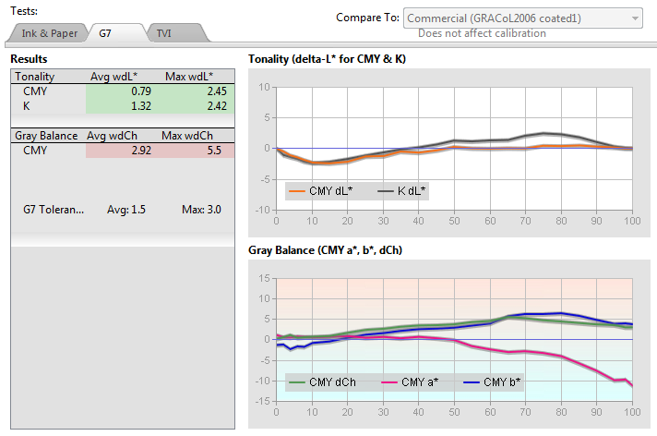Viewport: 657px width, 436px height.
Task: Open the Compare To dropdown
Action: tap(522, 18)
